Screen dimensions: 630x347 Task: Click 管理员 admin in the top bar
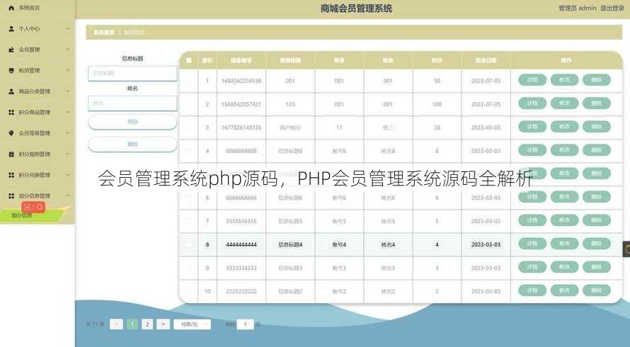point(578,8)
